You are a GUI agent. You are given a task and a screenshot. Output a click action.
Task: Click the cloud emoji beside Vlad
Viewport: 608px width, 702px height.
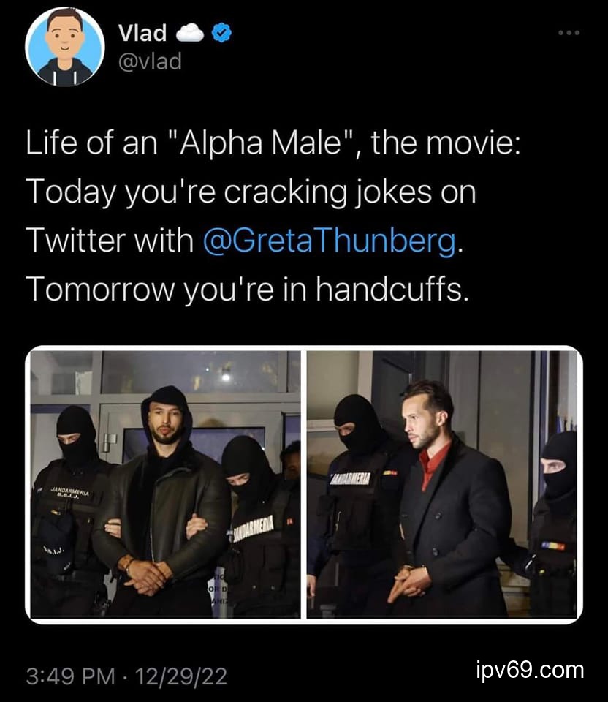click(x=191, y=34)
